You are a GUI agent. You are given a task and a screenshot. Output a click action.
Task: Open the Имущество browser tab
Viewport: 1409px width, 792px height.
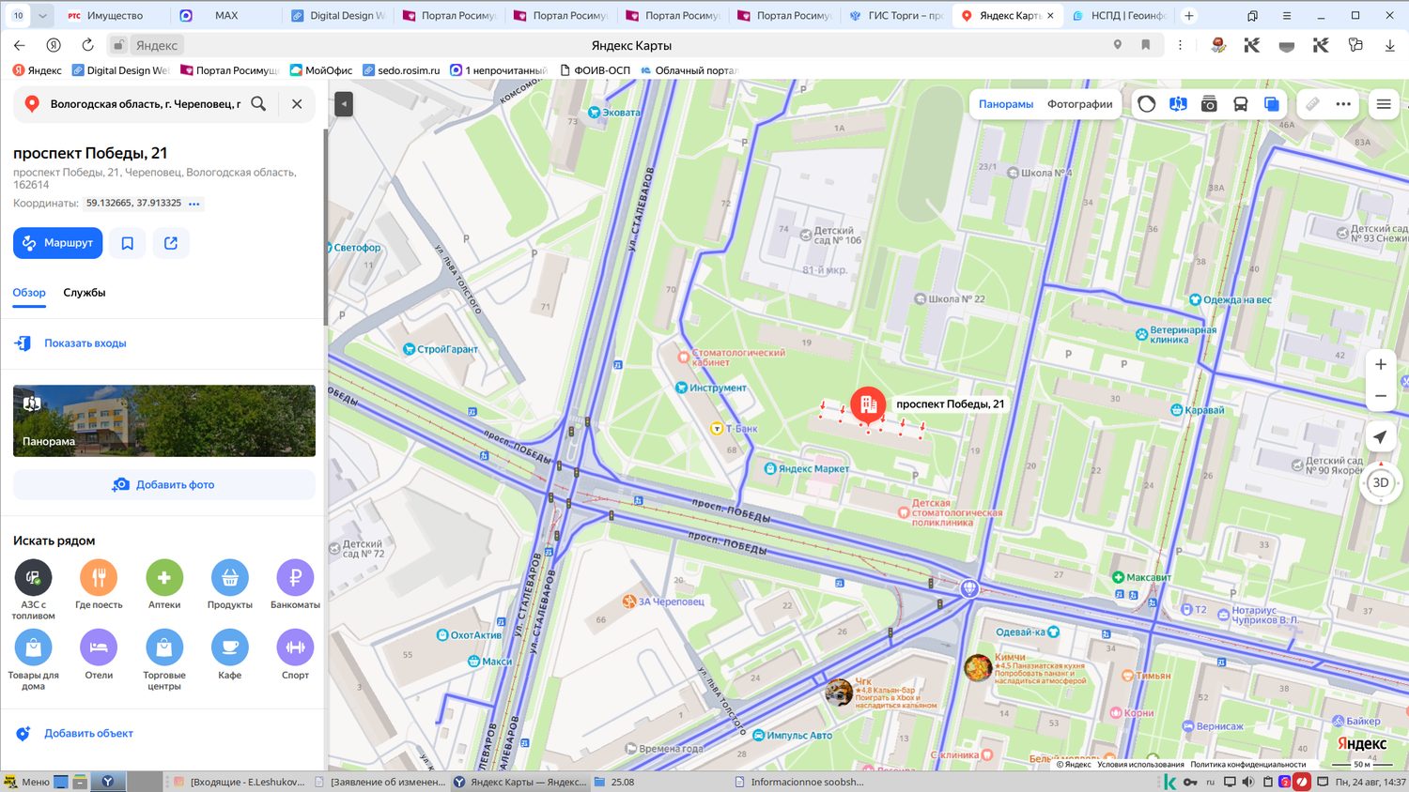click(x=115, y=16)
